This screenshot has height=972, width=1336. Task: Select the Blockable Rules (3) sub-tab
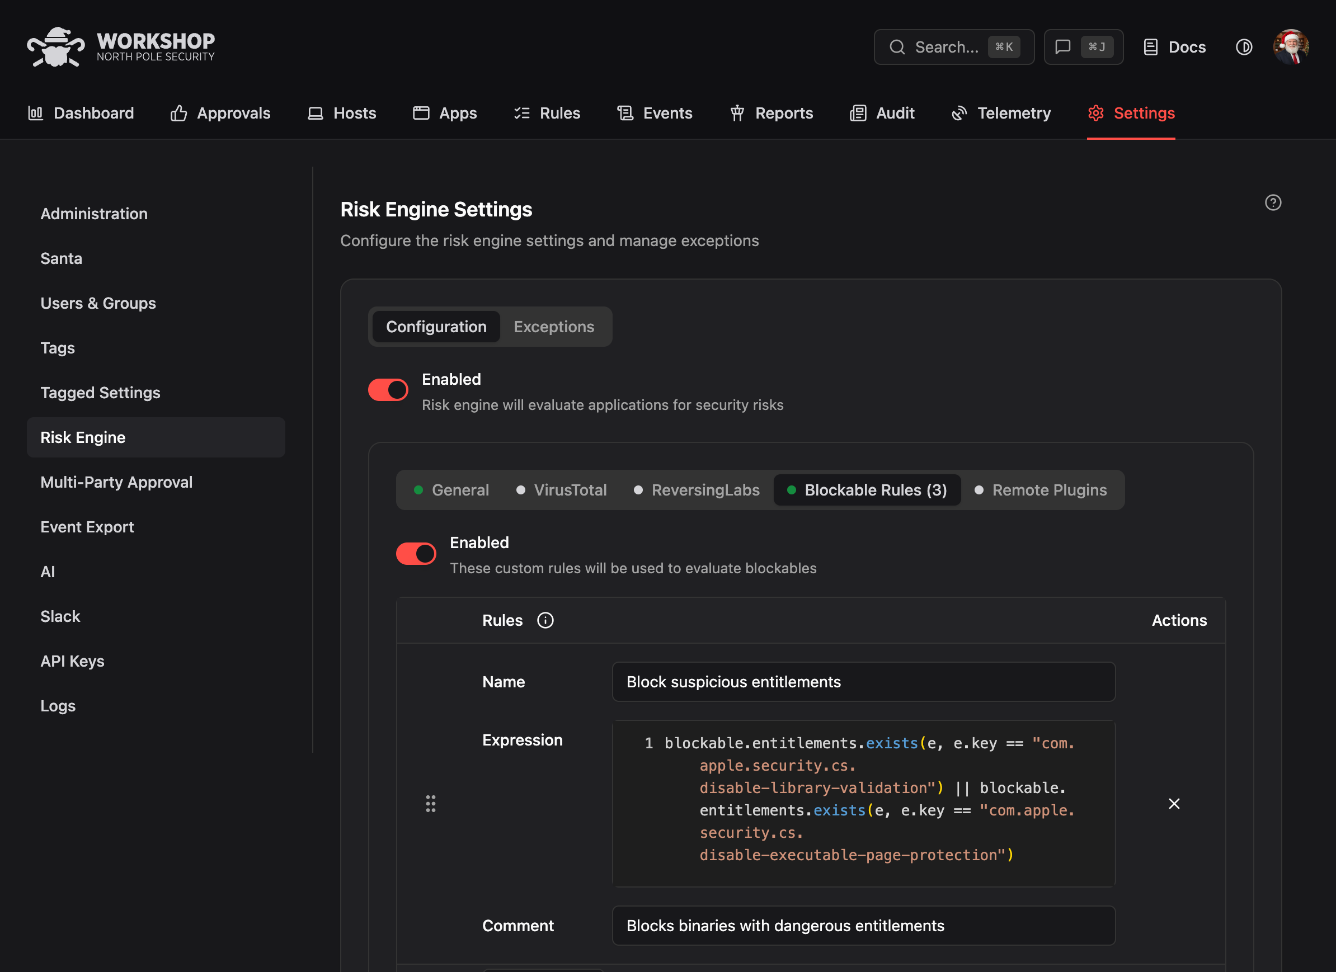867,490
